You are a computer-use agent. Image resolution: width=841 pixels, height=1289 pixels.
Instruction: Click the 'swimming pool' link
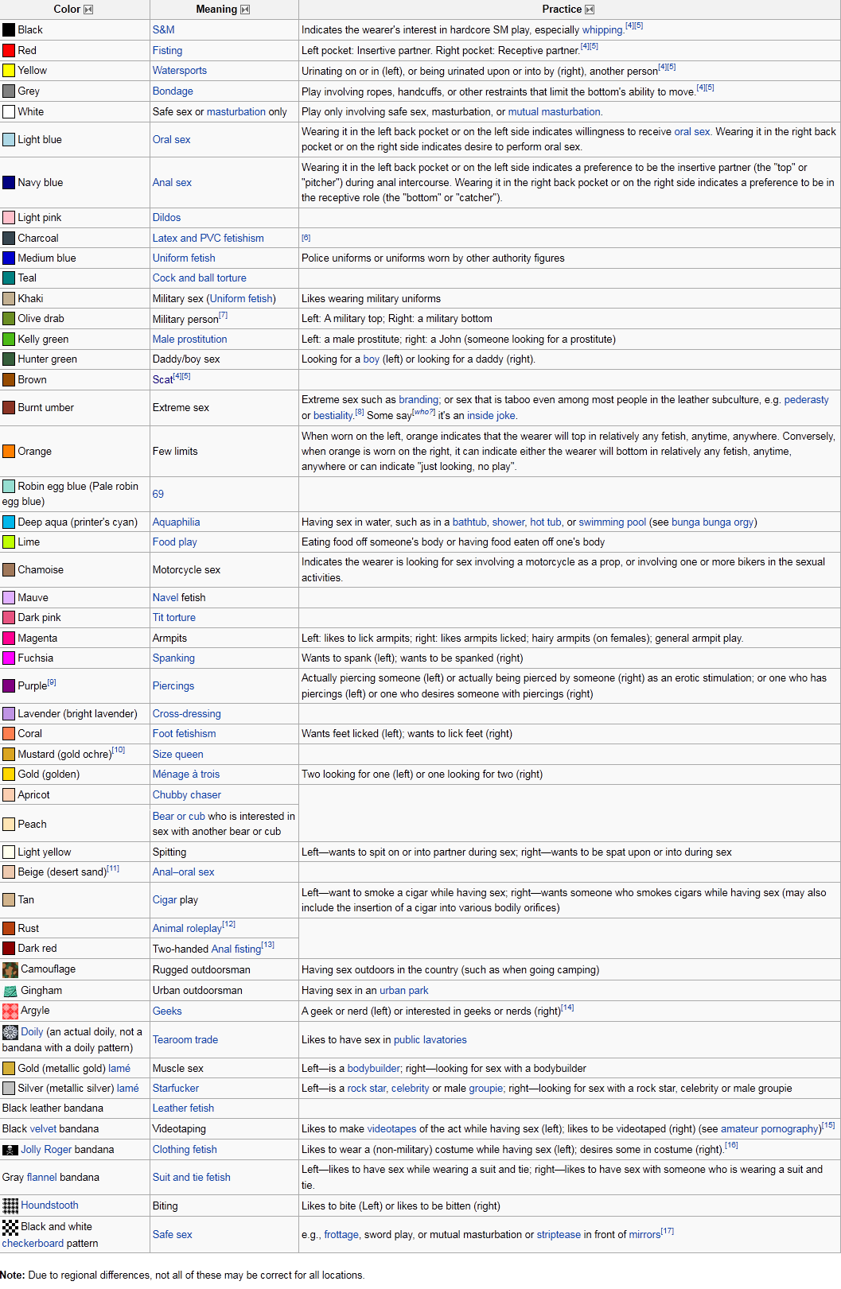tap(612, 522)
